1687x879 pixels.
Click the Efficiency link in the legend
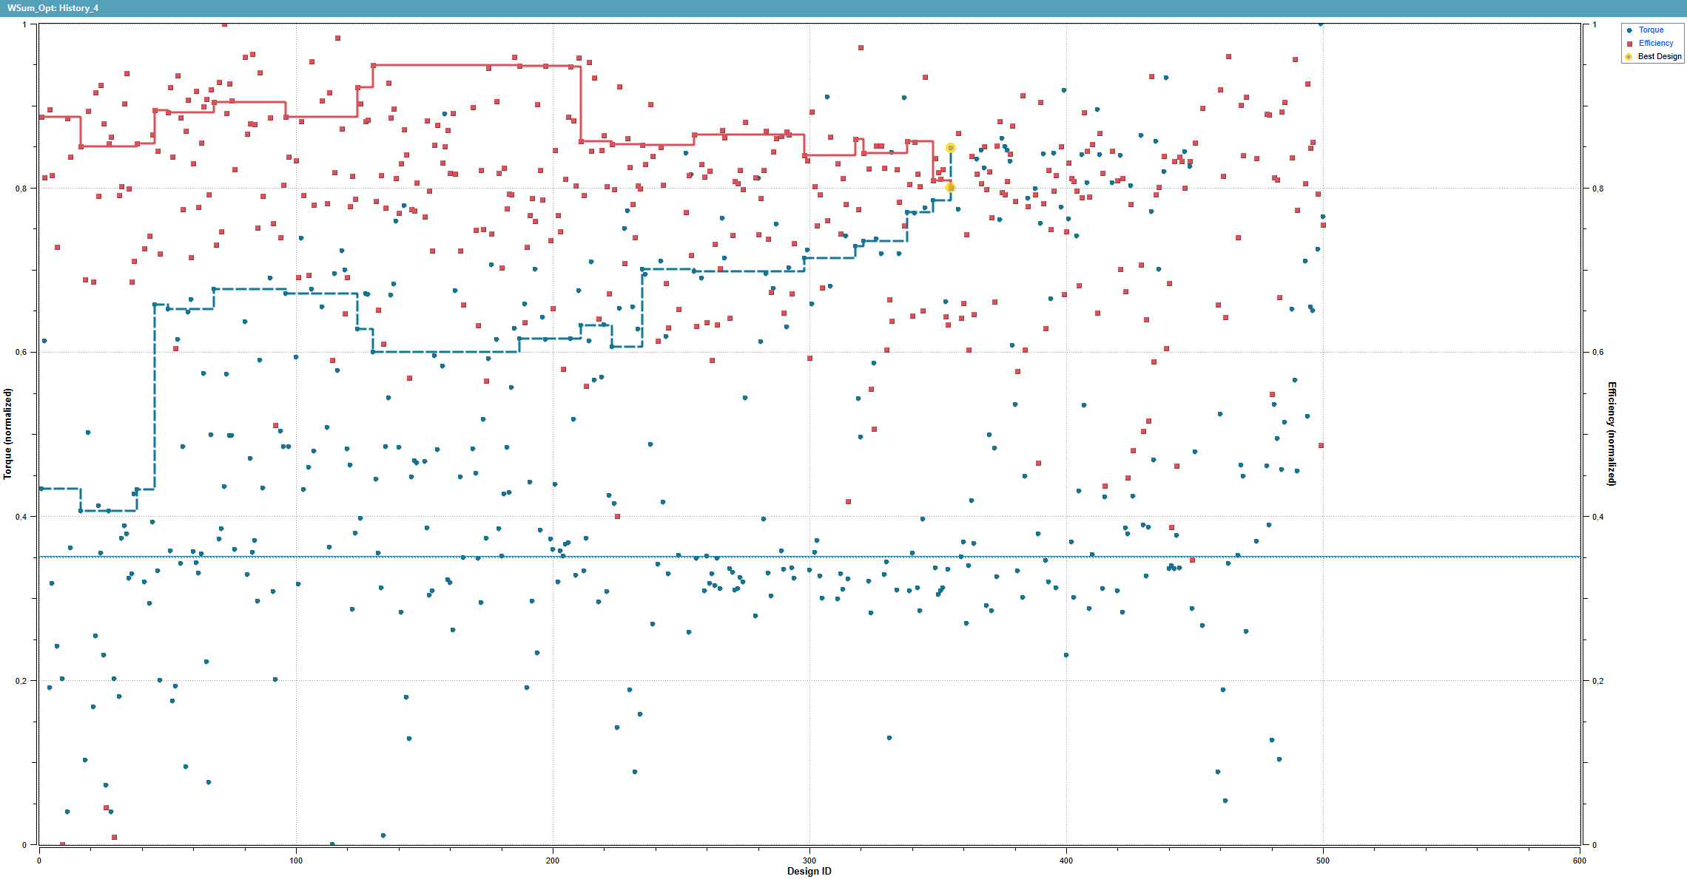coord(1655,44)
